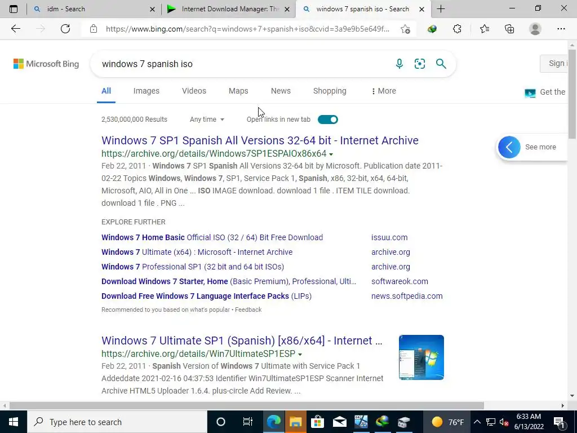This screenshot has width=577, height=433.
Task: Switch to Internet Download Manager tab
Action: click(x=228, y=9)
